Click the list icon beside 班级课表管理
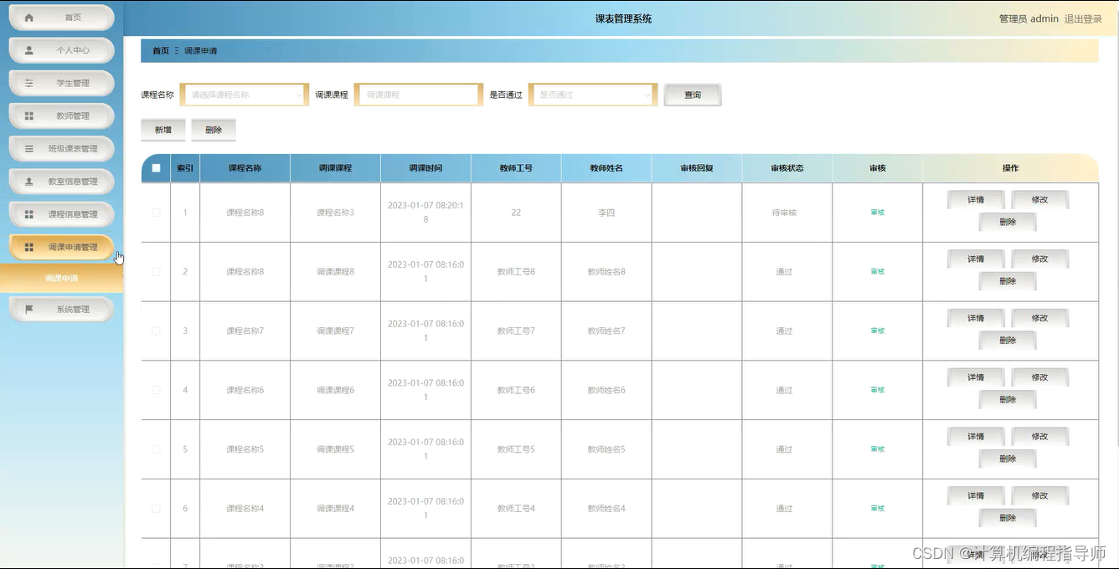The height and width of the screenshot is (569, 1119). point(29,148)
